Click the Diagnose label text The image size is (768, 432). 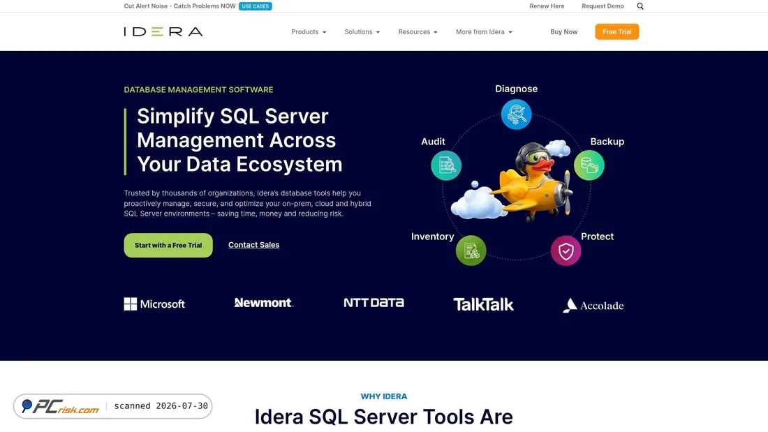(516, 89)
